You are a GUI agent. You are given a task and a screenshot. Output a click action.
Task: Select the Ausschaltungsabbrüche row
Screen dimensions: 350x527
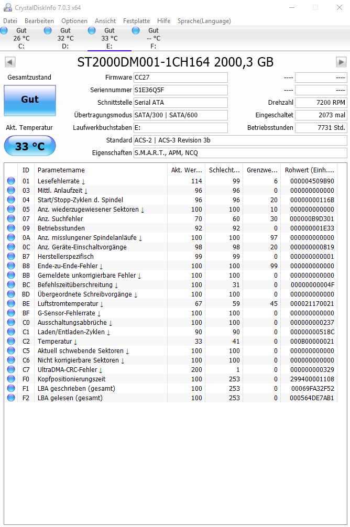point(171,322)
